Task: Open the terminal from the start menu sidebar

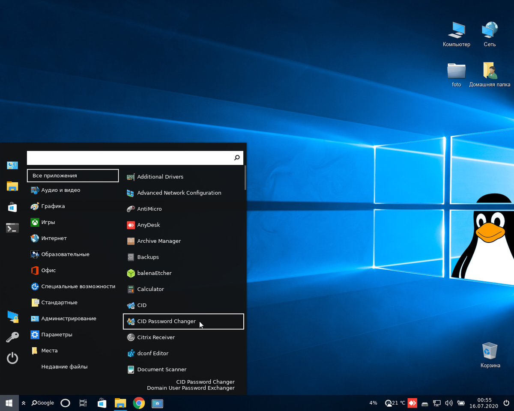Action: coord(12,228)
